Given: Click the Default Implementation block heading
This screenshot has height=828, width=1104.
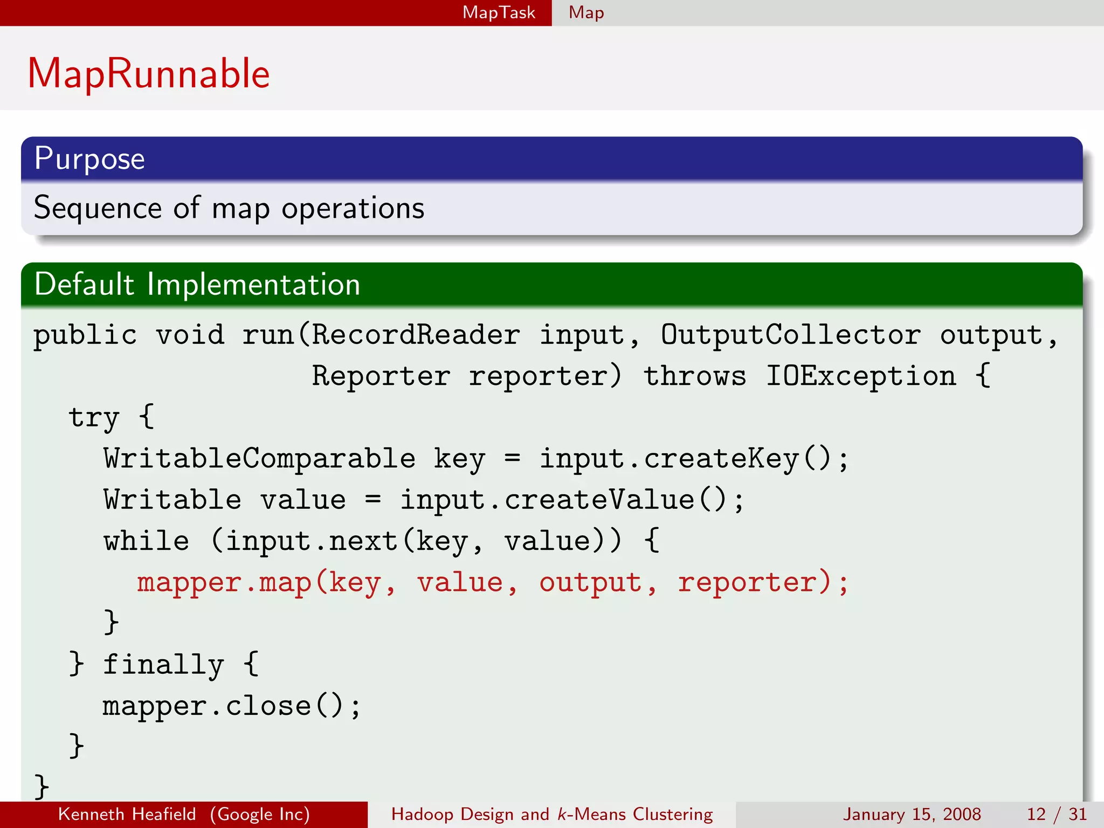Looking at the screenshot, I should (x=197, y=284).
